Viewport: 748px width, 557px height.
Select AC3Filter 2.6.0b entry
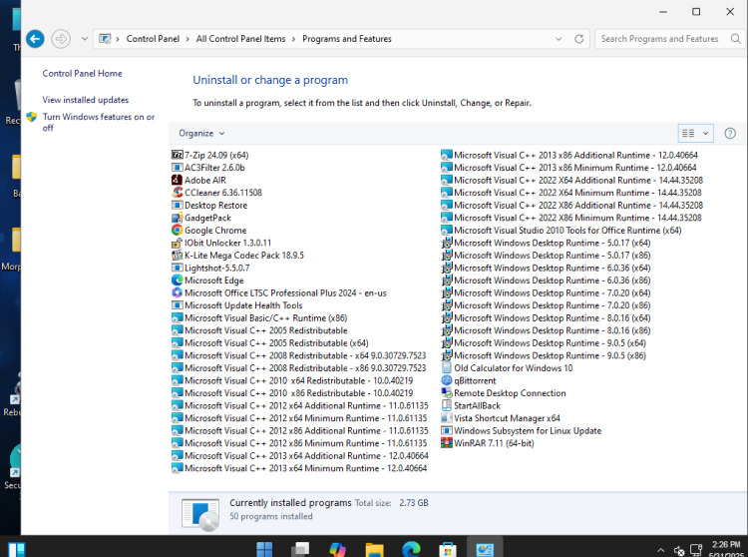pos(208,168)
